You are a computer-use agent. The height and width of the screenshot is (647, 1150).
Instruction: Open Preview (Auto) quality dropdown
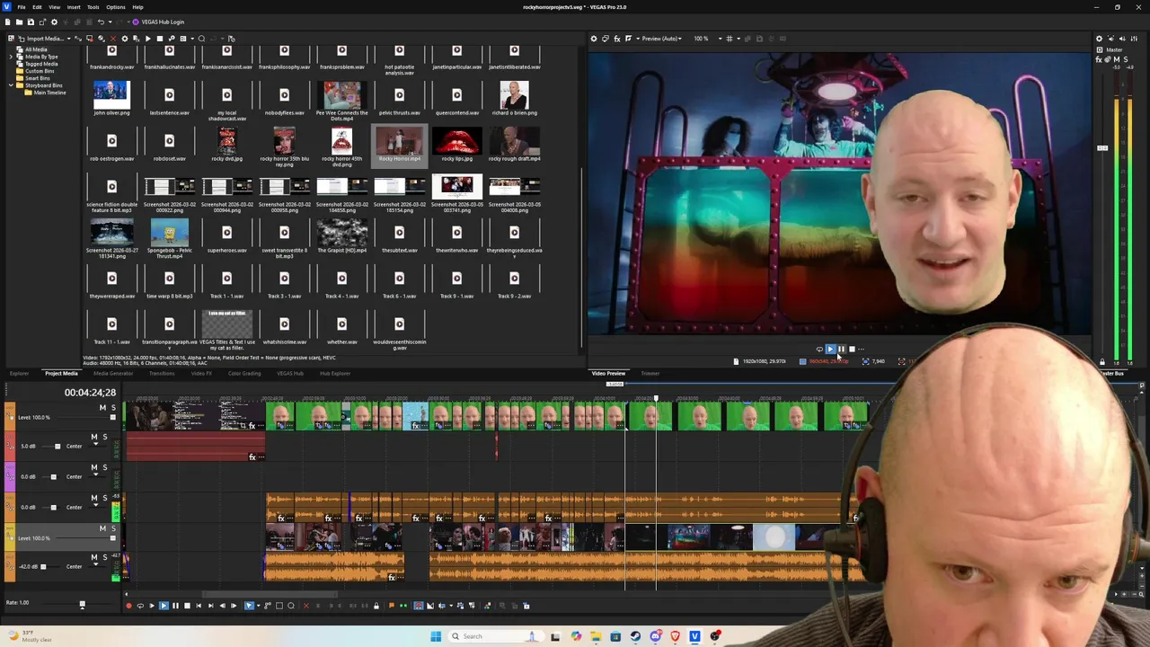[x=661, y=39]
